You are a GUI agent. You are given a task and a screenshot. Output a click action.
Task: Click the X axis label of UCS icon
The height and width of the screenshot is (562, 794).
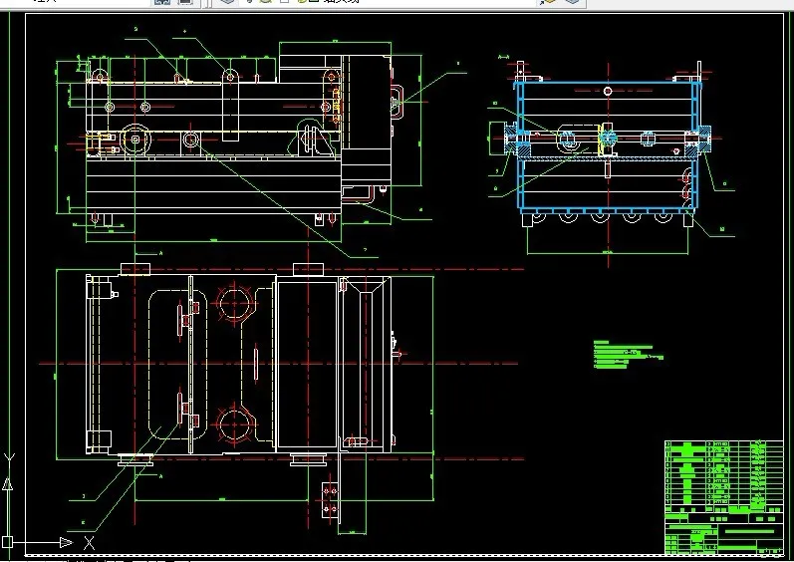click(x=89, y=543)
